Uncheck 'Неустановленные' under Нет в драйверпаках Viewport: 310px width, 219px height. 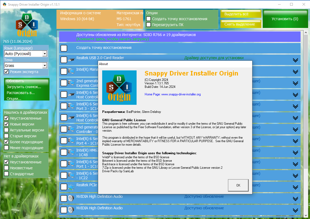click(x=6, y=162)
